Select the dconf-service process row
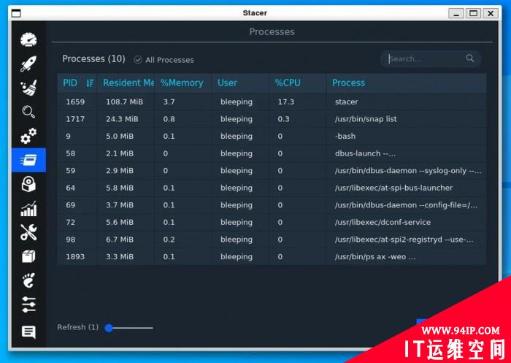The width and height of the screenshot is (511, 363). (x=272, y=223)
